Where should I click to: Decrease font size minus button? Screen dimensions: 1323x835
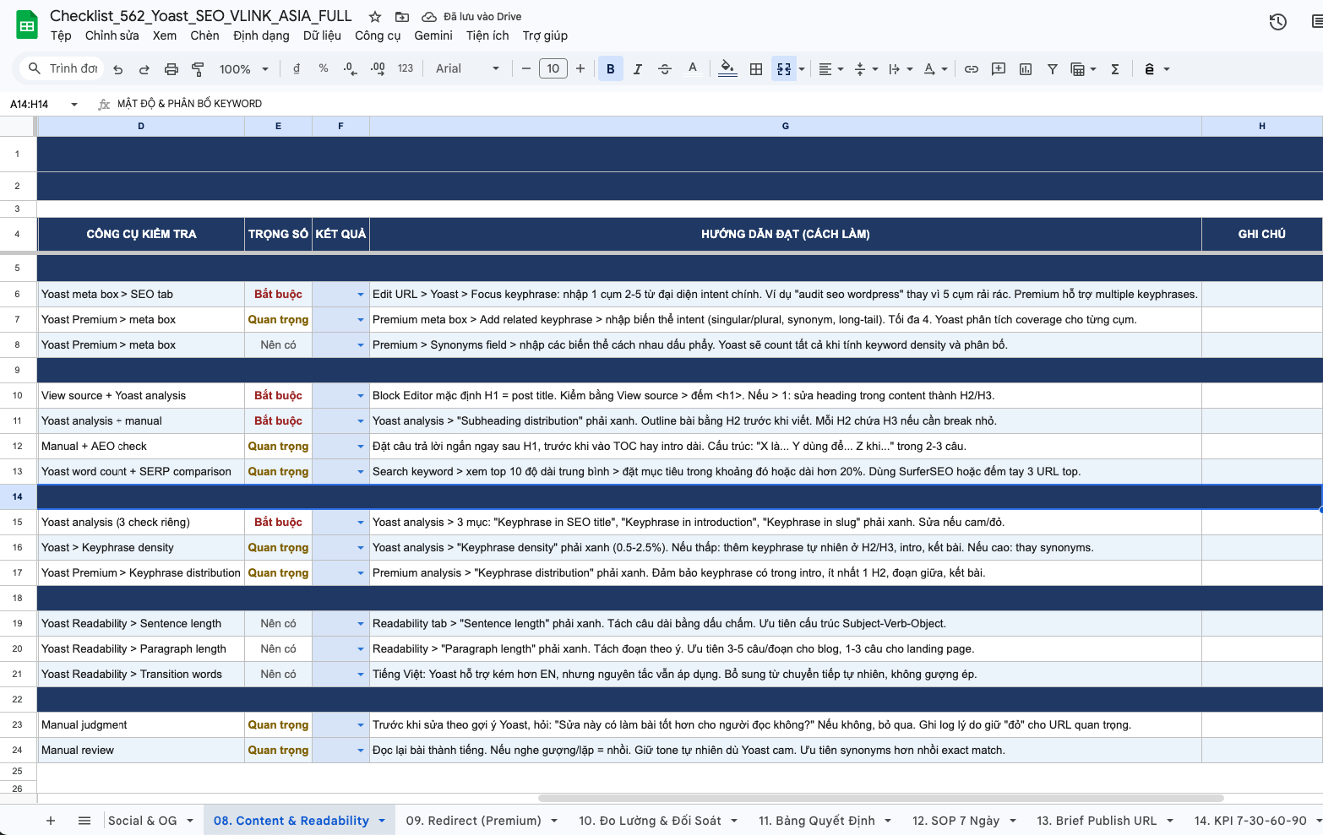(526, 68)
